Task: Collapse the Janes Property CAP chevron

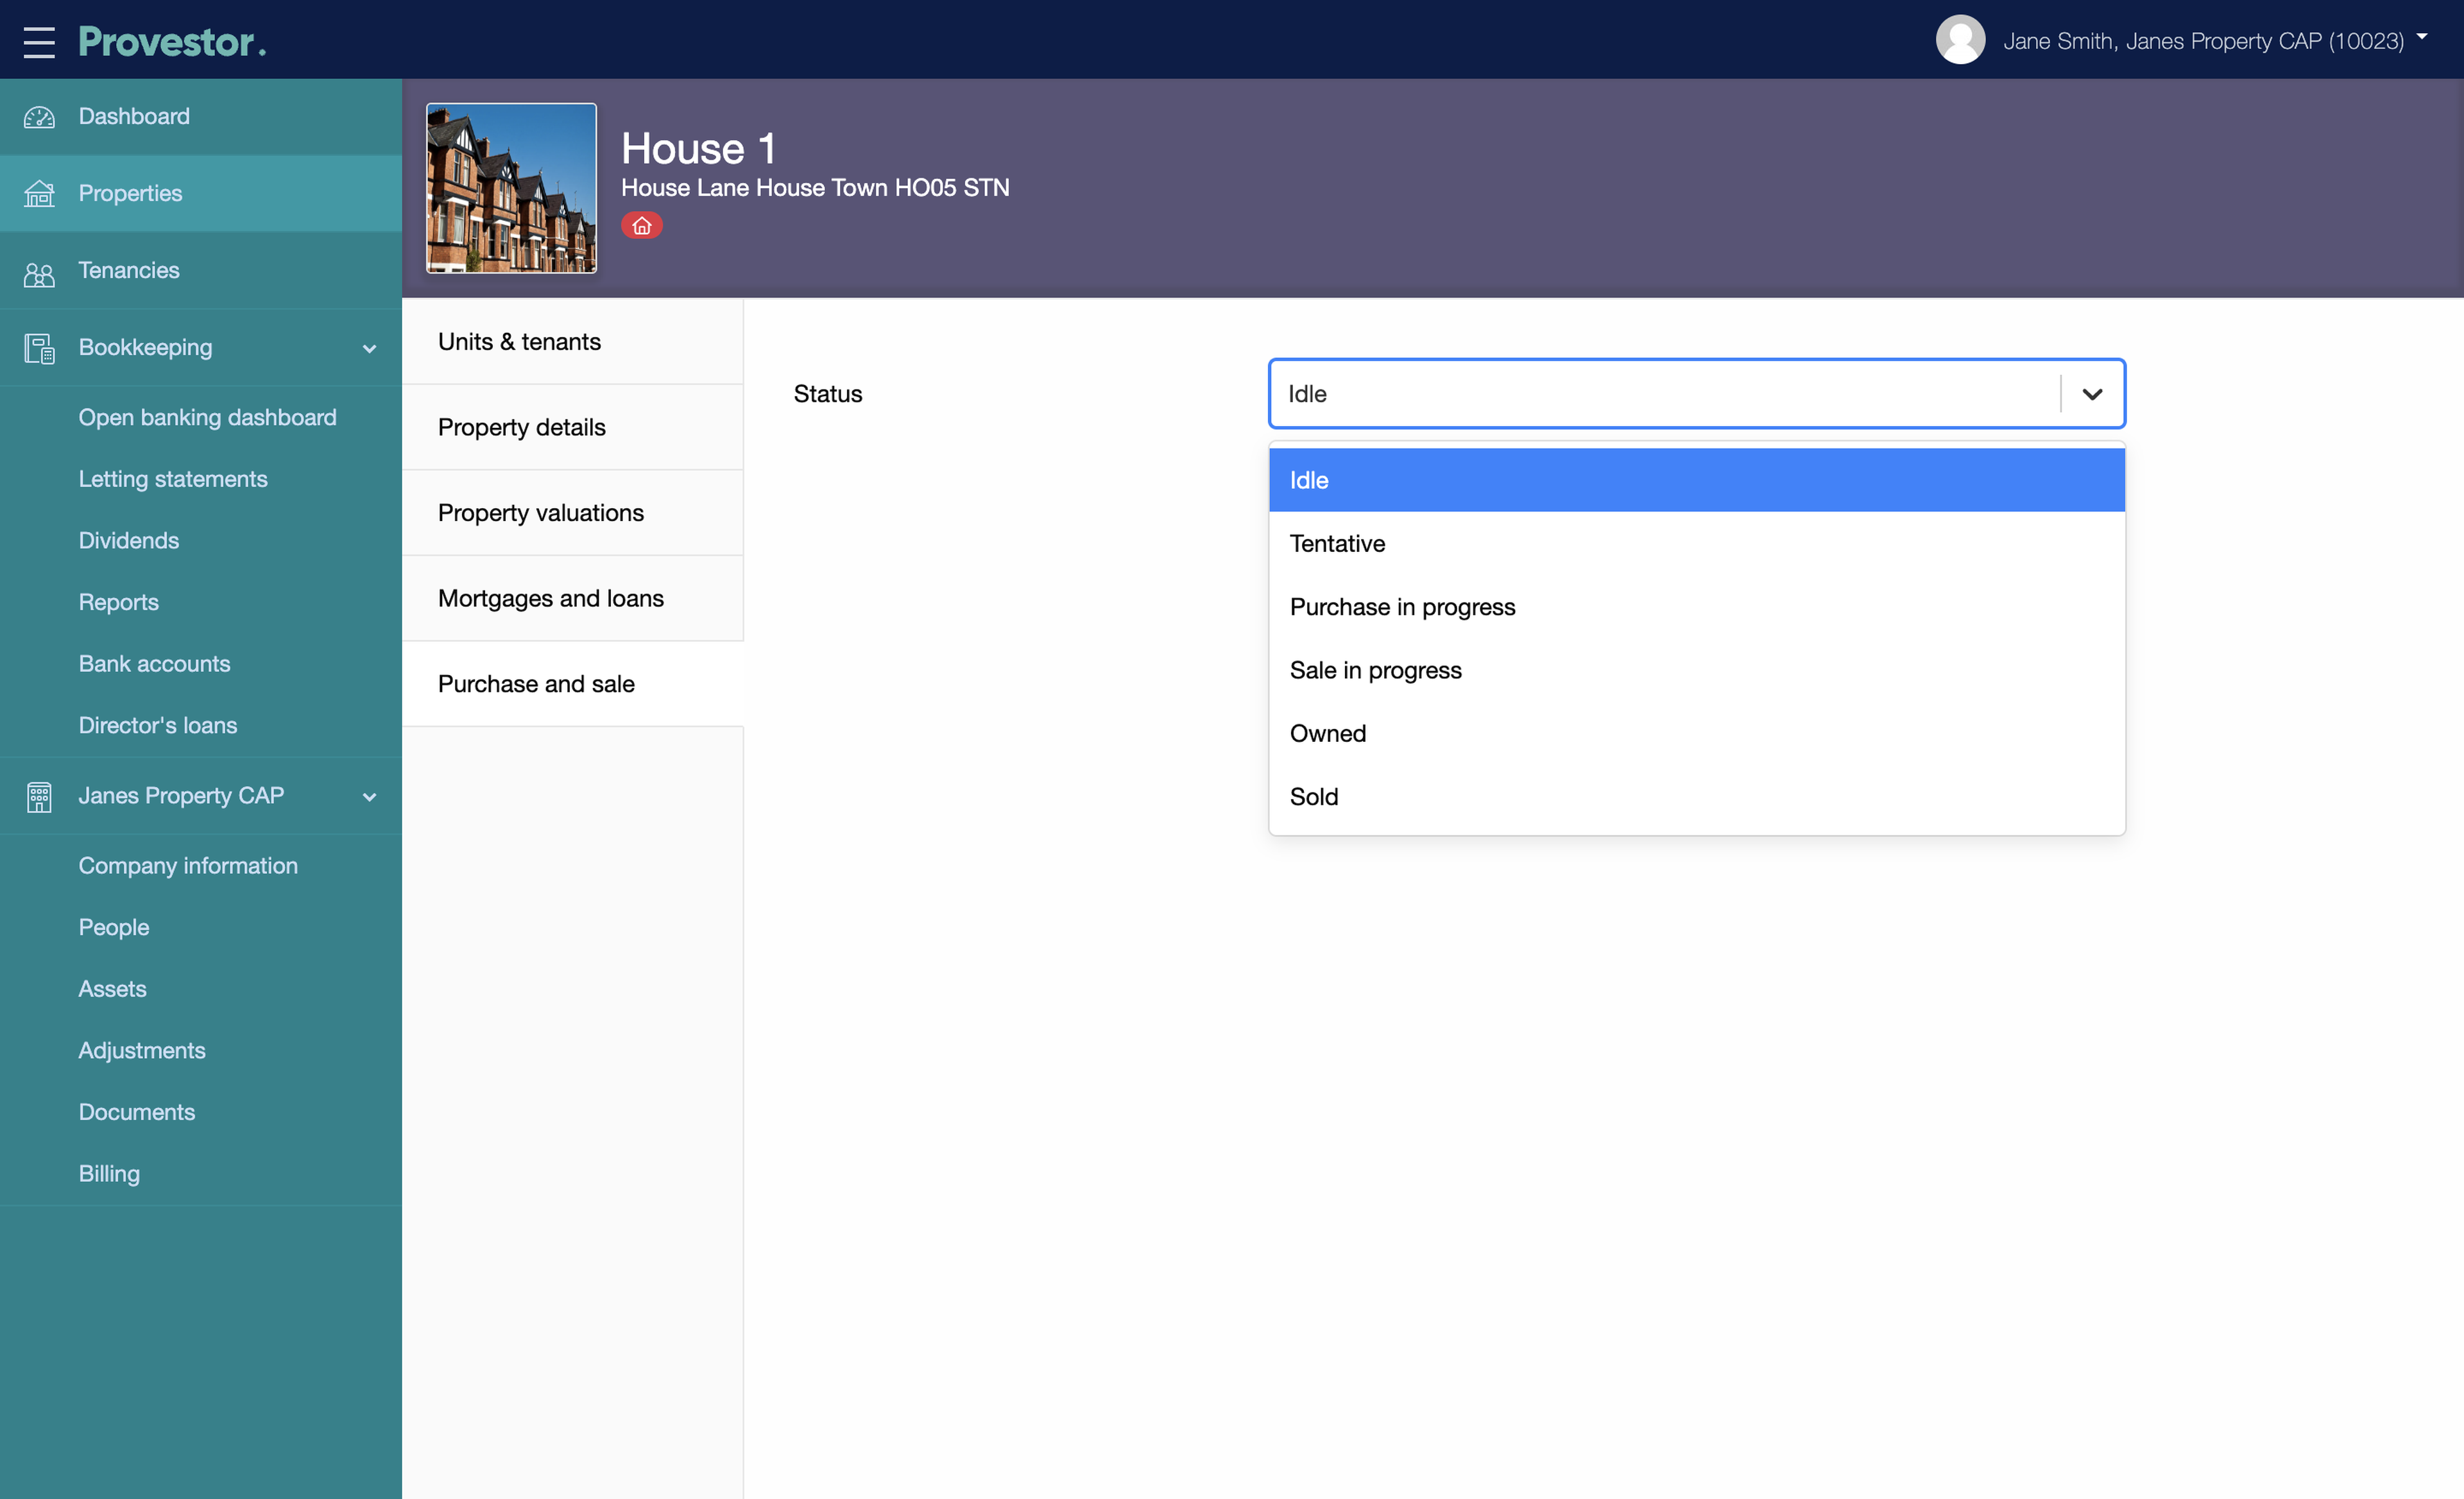Action: click(369, 796)
